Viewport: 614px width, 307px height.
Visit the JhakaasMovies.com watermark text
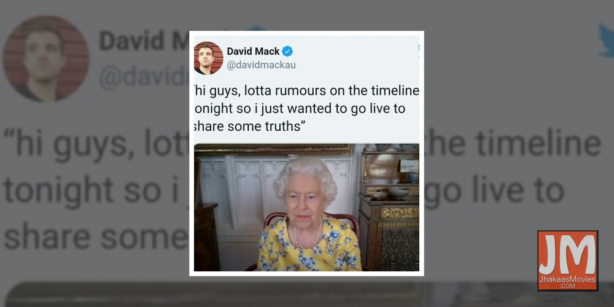pos(567,282)
